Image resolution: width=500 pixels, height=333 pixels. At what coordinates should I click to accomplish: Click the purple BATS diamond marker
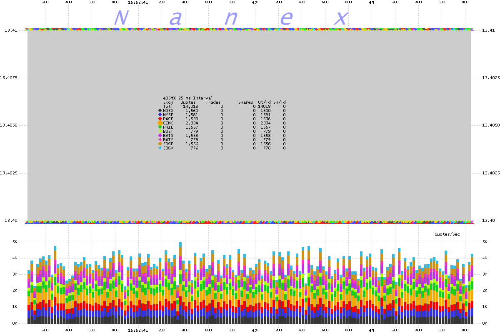[x=160, y=135]
